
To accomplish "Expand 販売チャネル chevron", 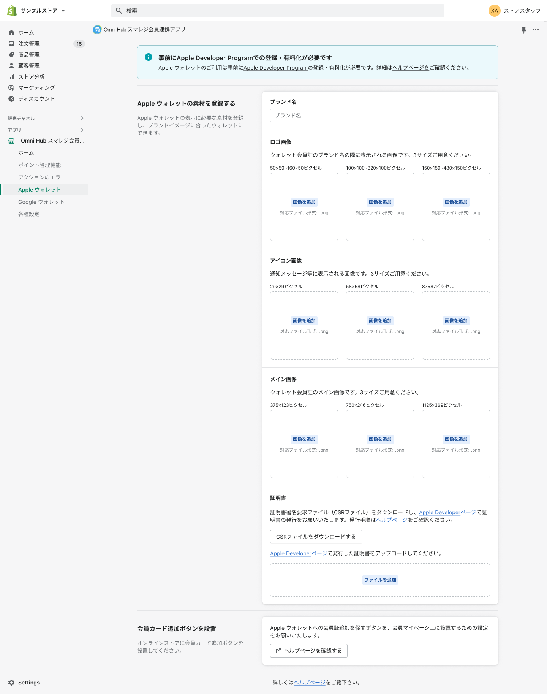I will coord(82,118).
